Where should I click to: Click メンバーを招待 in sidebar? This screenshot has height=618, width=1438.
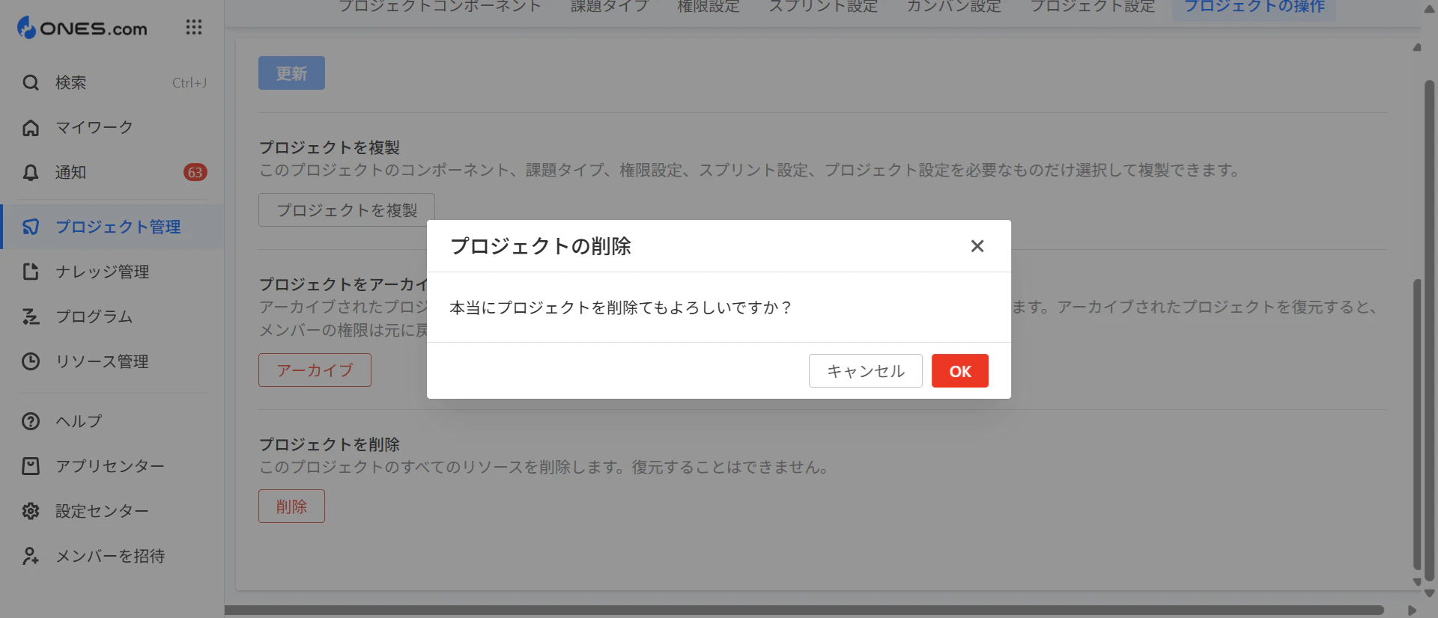click(x=112, y=556)
